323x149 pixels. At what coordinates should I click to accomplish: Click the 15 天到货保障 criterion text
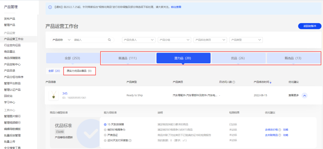pyautogui.click(x=115, y=125)
